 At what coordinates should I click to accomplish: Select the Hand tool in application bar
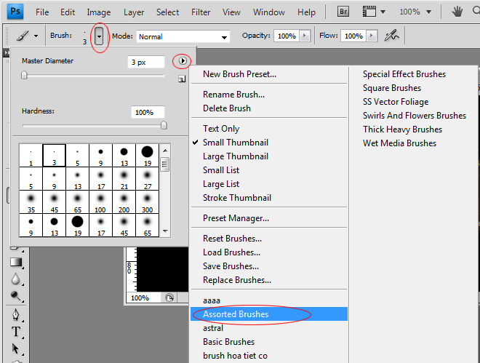coord(457,12)
